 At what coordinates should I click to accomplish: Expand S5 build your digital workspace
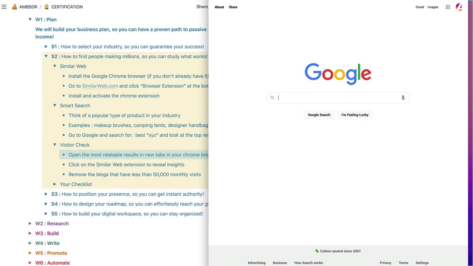tap(46, 214)
